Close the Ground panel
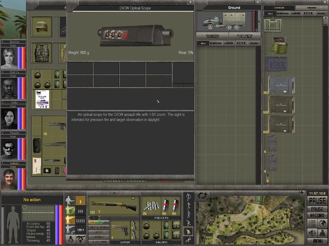The width and height of the screenshot is (329, 246). coord(257,2)
